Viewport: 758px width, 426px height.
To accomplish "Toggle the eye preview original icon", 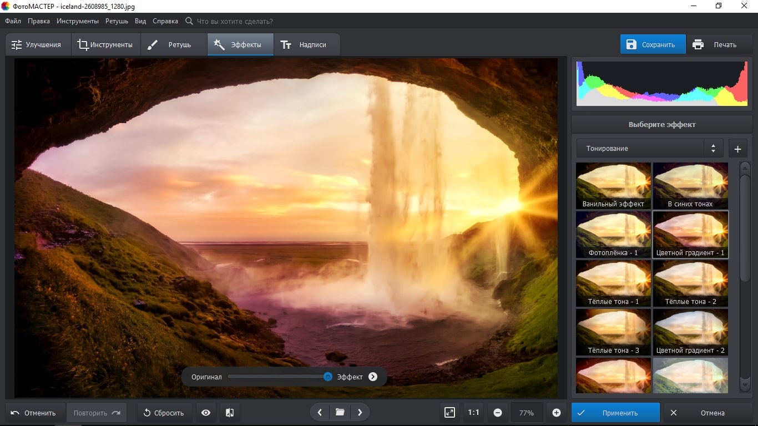I will [206, 413].
